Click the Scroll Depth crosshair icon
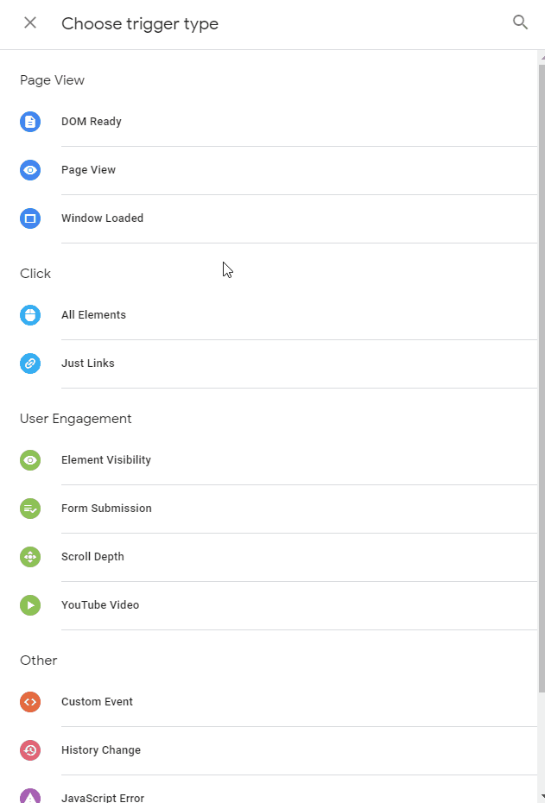The width and height of the screenshot is (545, 803). tap(30, 557)
